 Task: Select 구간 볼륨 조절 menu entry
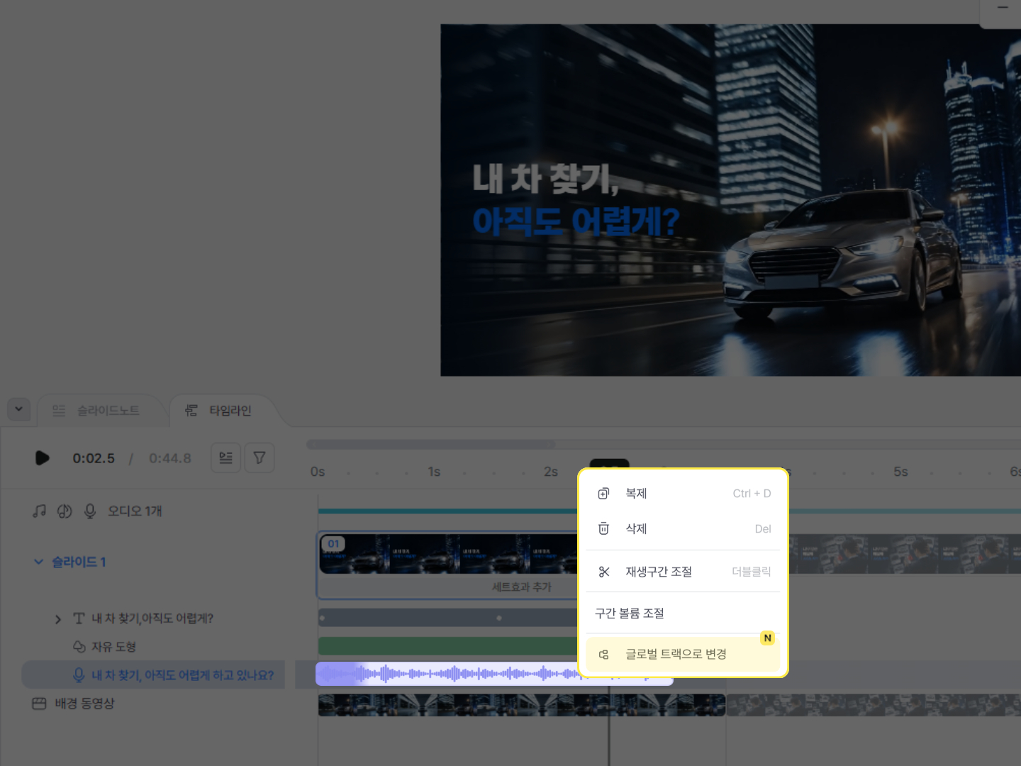683,614
